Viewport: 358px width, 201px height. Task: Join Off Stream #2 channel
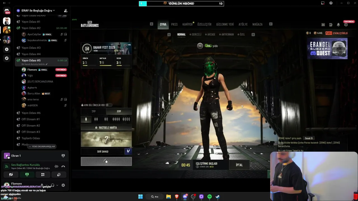[x=42, y=126]
